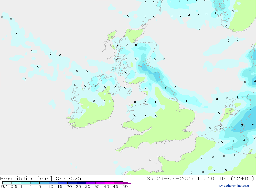Image resolution: width=256 pixels, height=188 pixels.
Task: Click the '0.5' legend scale label
Action: (14, 186)
